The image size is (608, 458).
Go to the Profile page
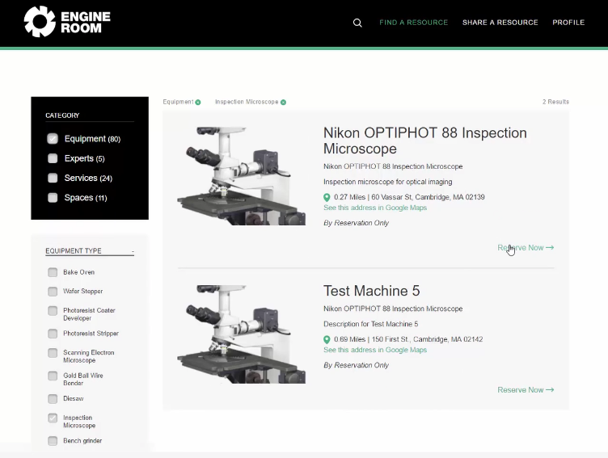click(x=568, y=23)
